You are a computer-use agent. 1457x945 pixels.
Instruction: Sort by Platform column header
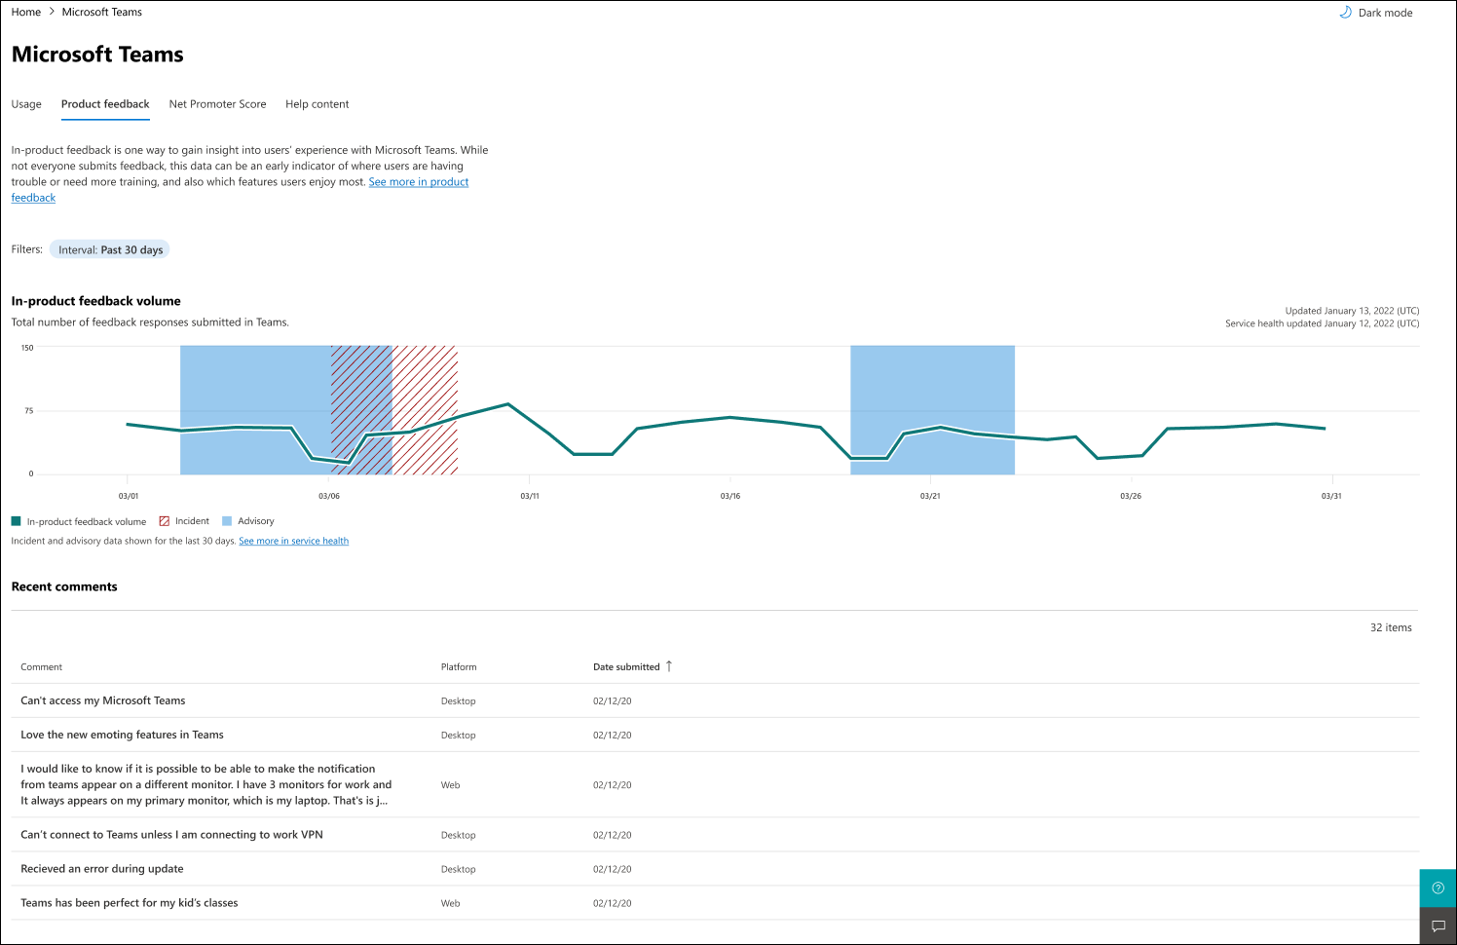(459, 667)
